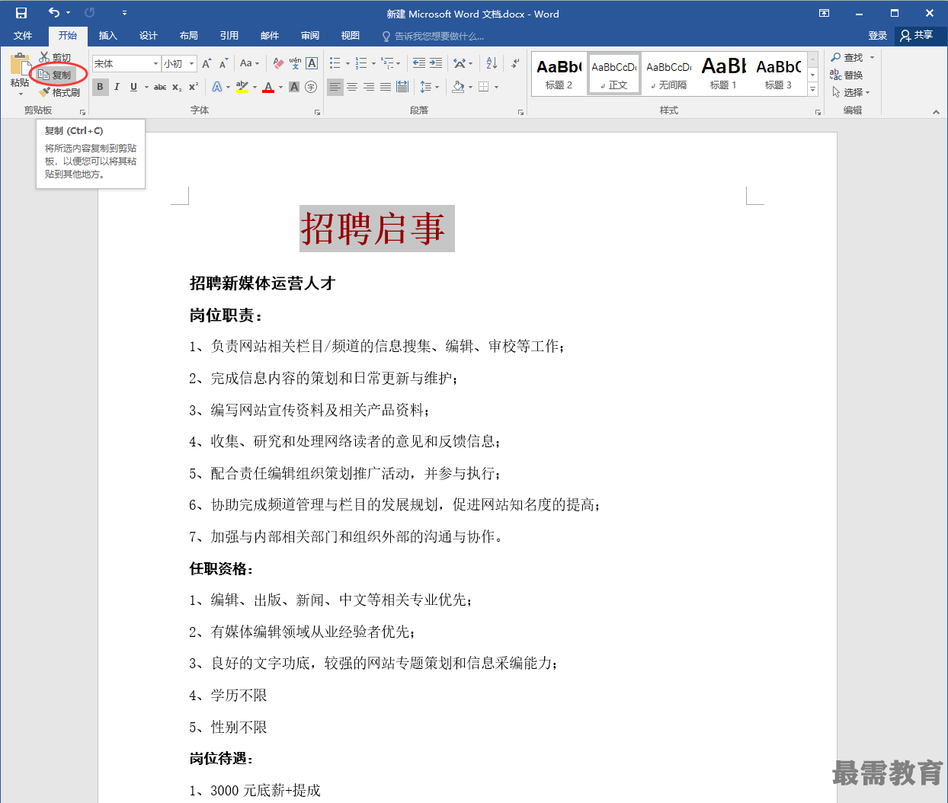
Task: Increase font size with the grow font icon
Action: [208, 63]
